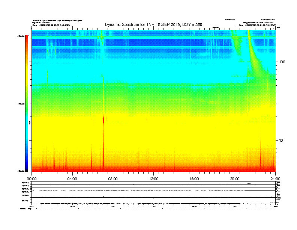Click the 10 frequency axis label

[x=281, y=141]
